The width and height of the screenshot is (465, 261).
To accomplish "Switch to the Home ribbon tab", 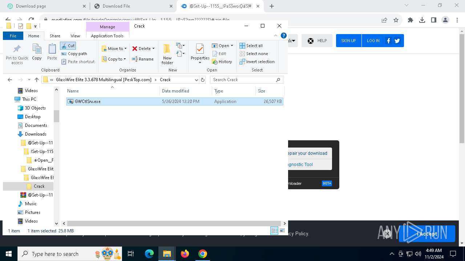I will tap(33, 36).
